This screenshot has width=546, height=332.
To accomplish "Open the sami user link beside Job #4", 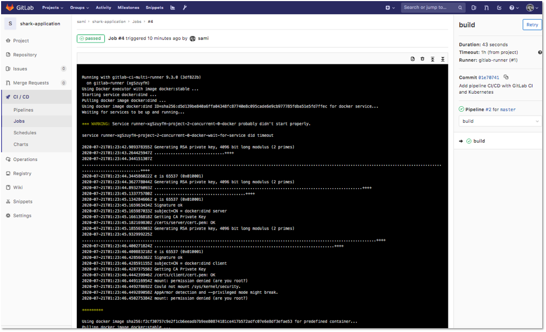I will coord(203,38).
